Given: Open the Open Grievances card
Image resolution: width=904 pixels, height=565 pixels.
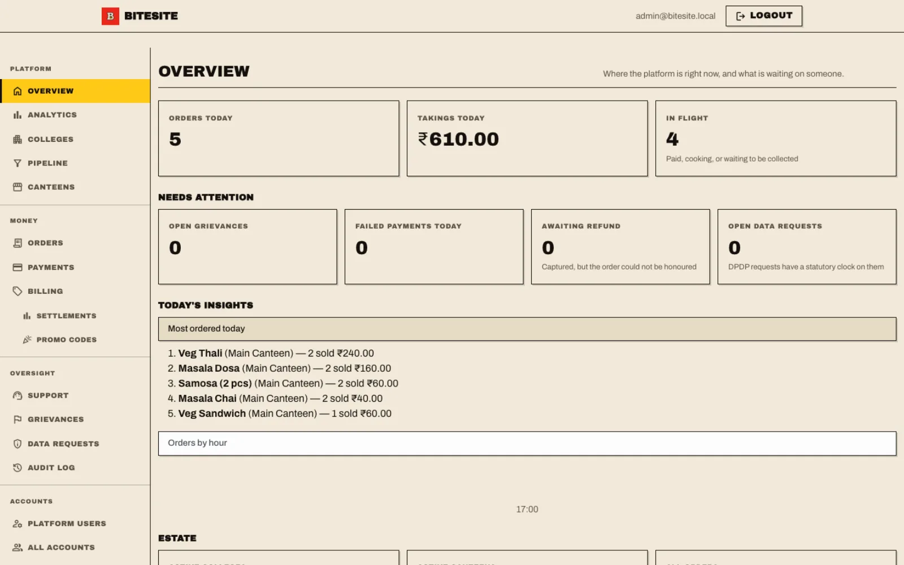Looking at the screenshot, I should [x=247, y=247].
